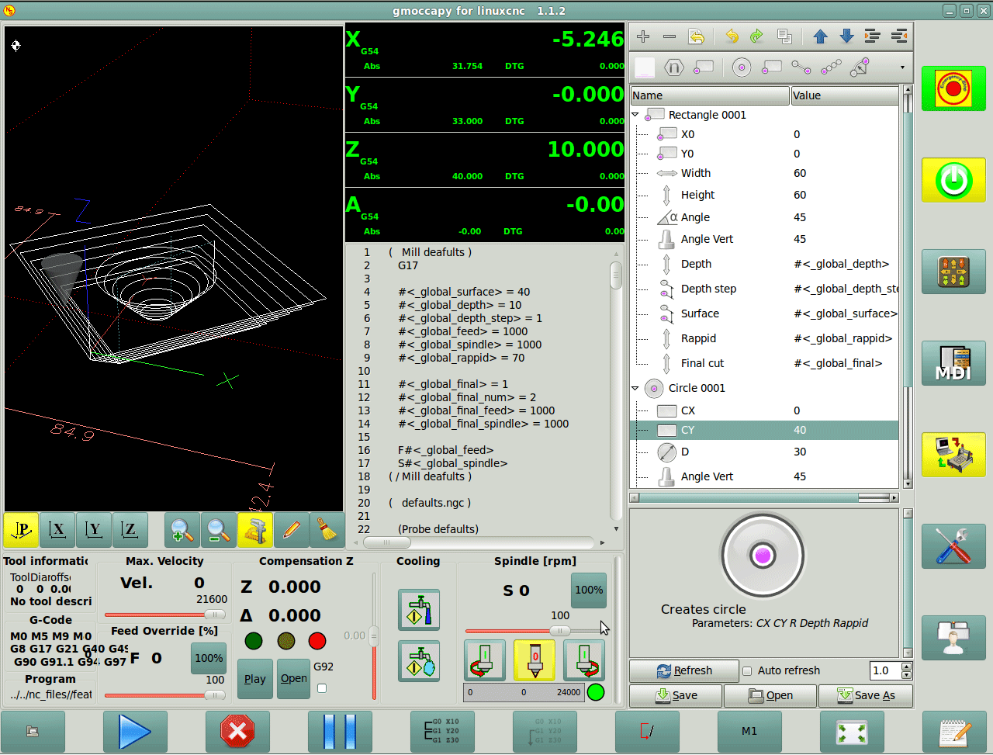The image size is (993, 755).
Task: Stop the program with the red X
Action: point(237,731)
